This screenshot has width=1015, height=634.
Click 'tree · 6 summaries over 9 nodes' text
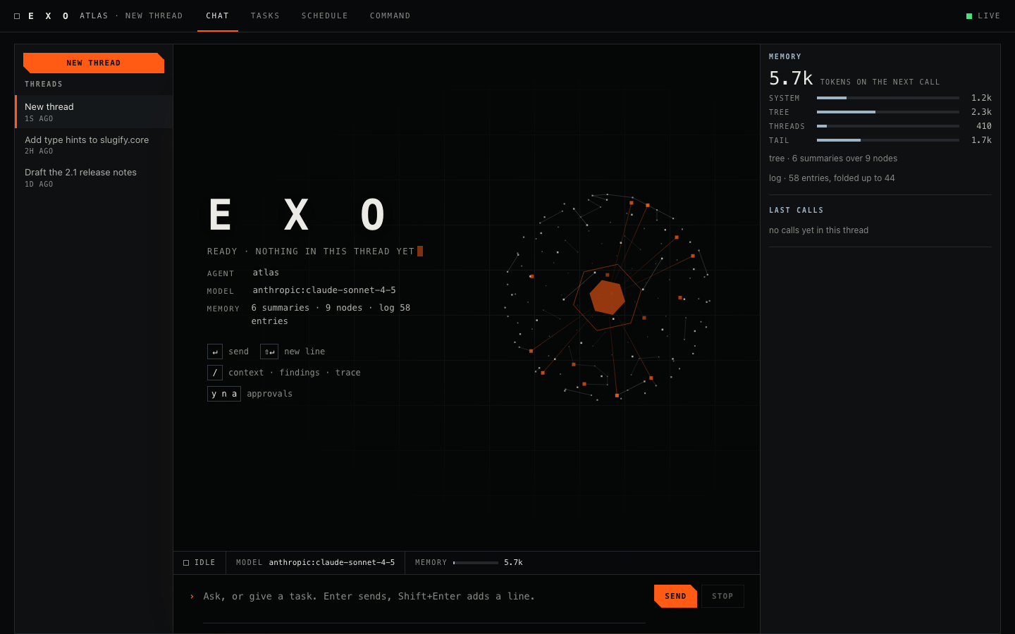833,158
